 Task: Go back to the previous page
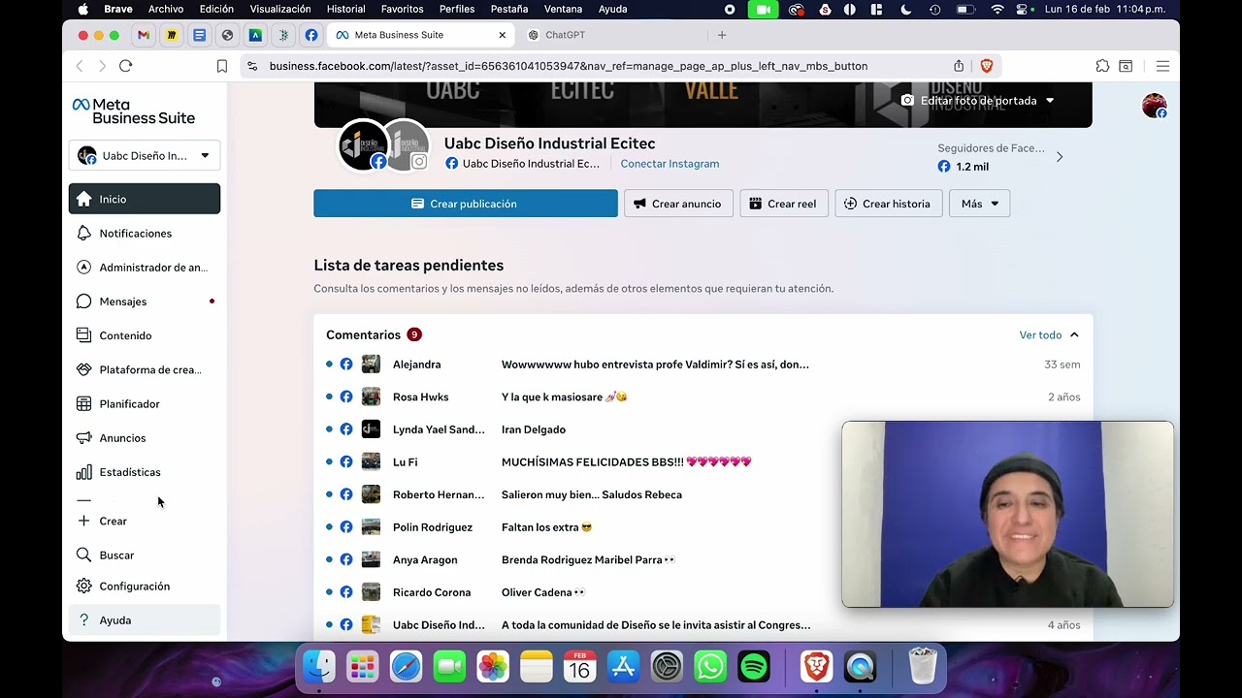pos(80,66)
